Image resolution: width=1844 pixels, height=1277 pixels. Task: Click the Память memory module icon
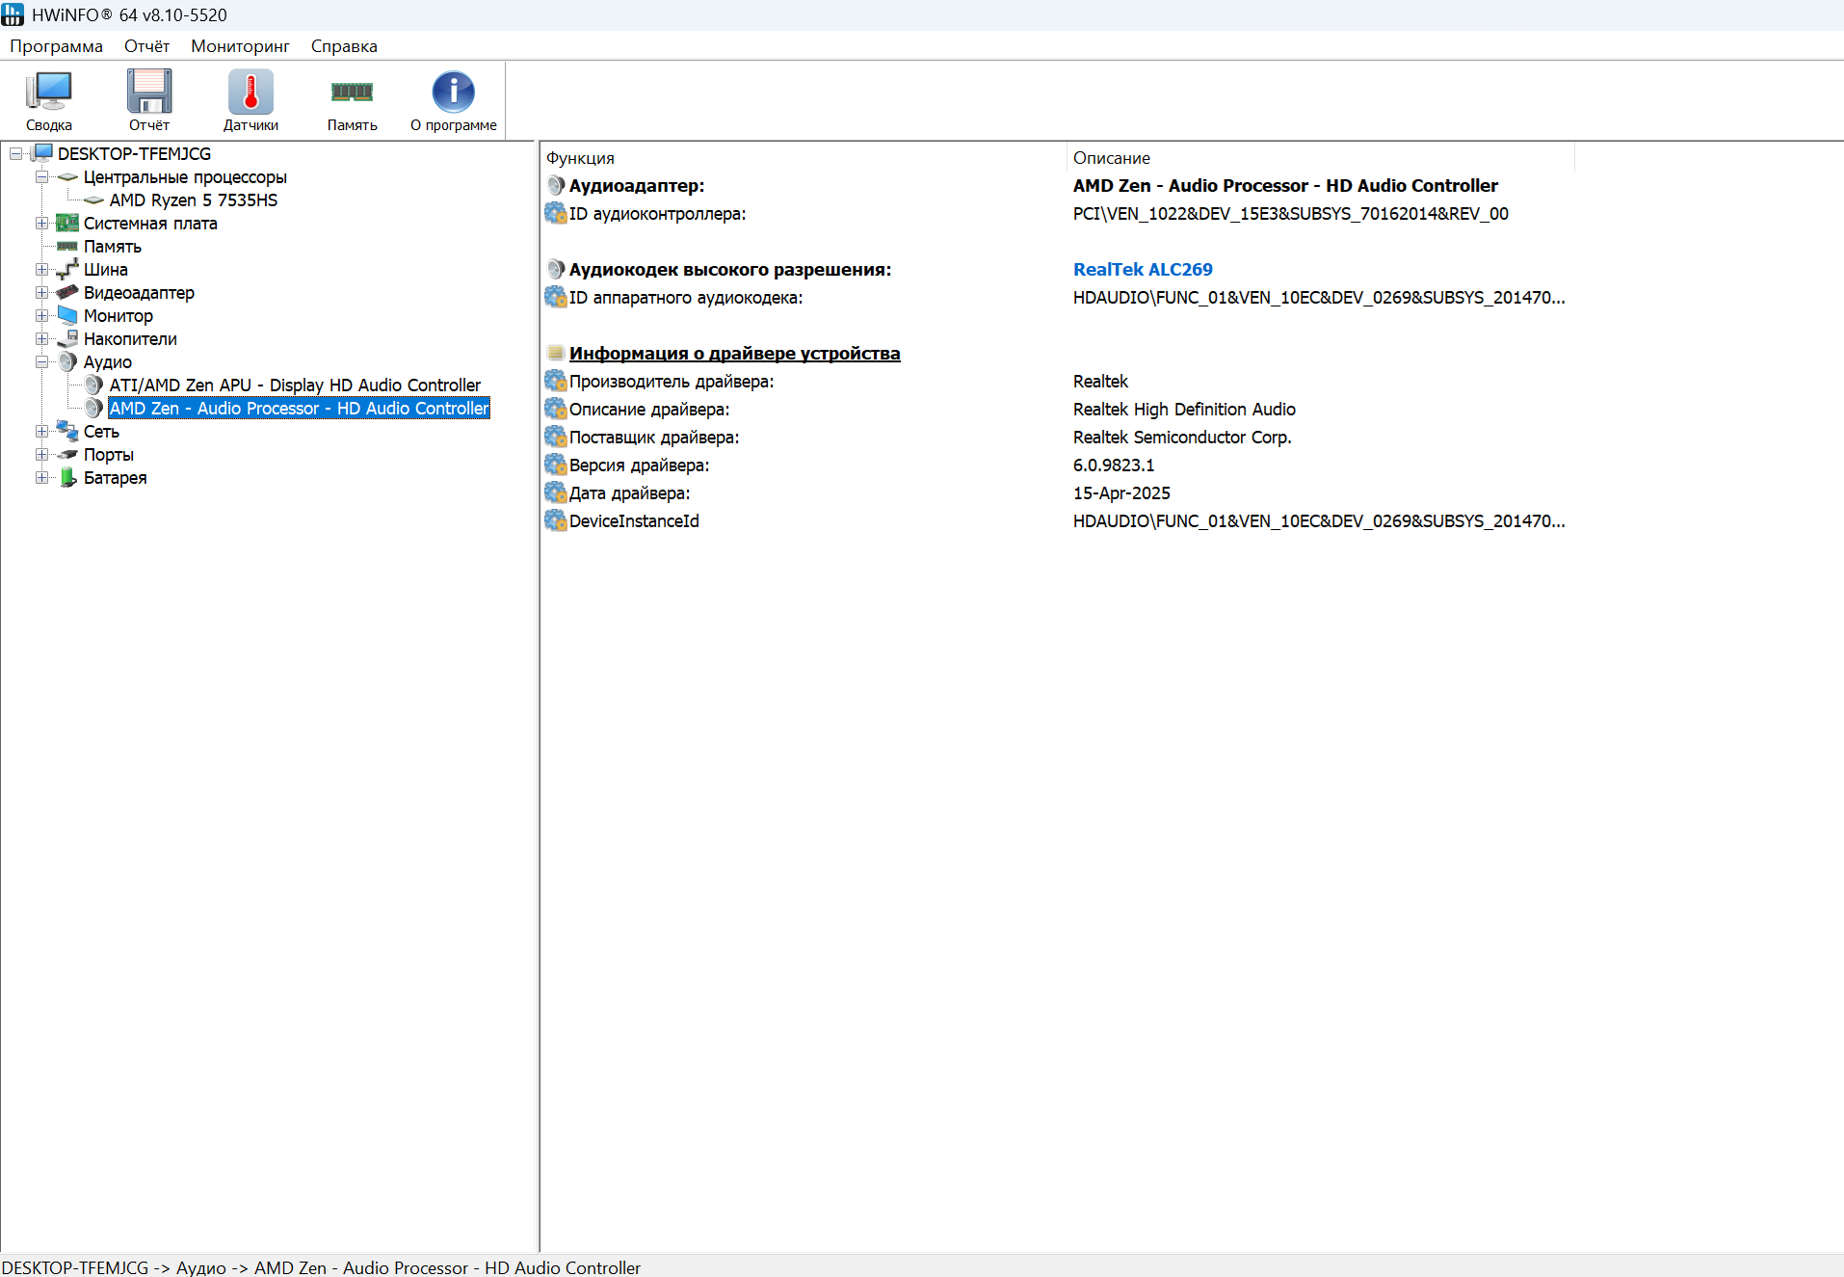[352, 93]
